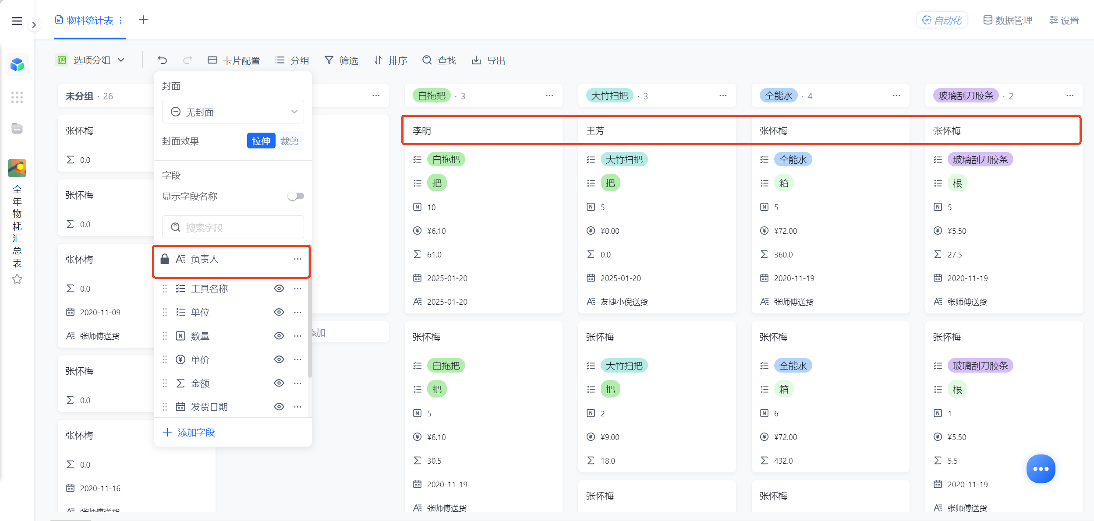Open options dots for 发货日期 field
Screen dimensions: 1094x521
297,407
